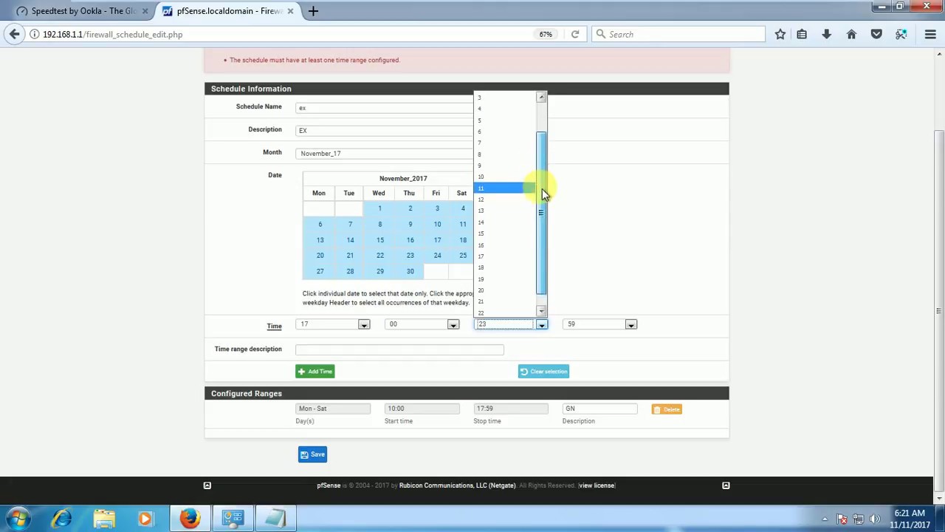Click the Firefox Search box
The width and height of the screenshot is (945, 532).
point(678,34)
